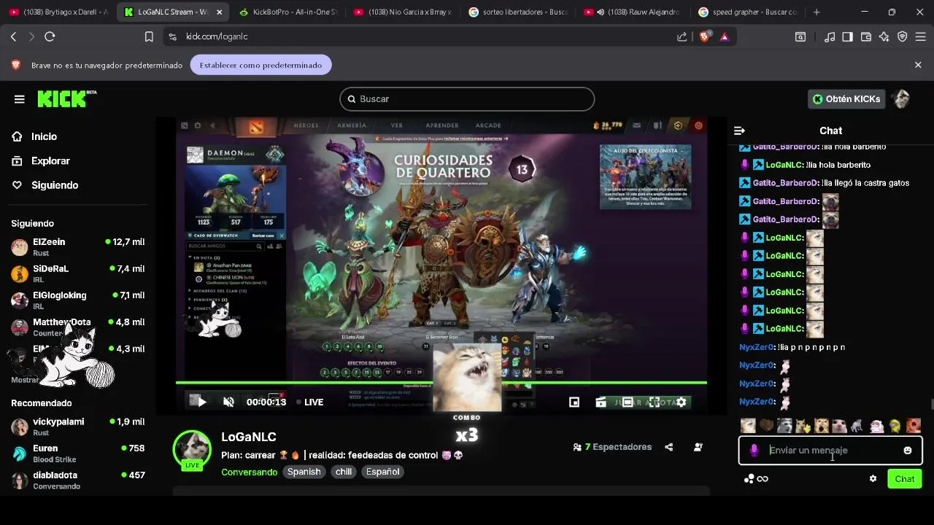934x525 pixels.
Task: Open ElZeein channel in Siguiendo list
Action: [77, 247]
